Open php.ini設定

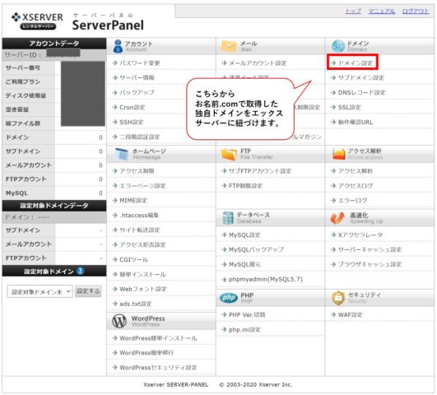(x=244, y=329)
